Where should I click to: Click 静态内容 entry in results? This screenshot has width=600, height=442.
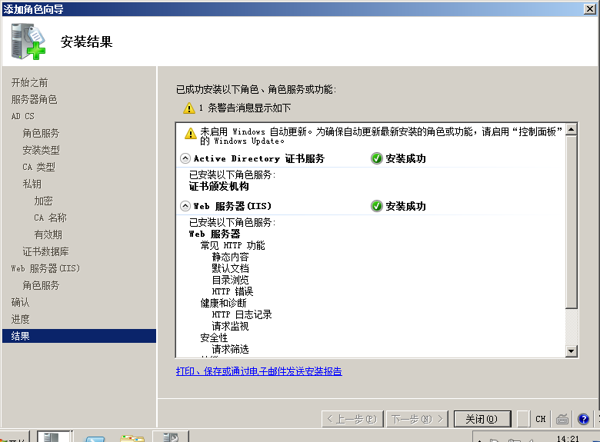pyautogui.click(x=230, y=257)
